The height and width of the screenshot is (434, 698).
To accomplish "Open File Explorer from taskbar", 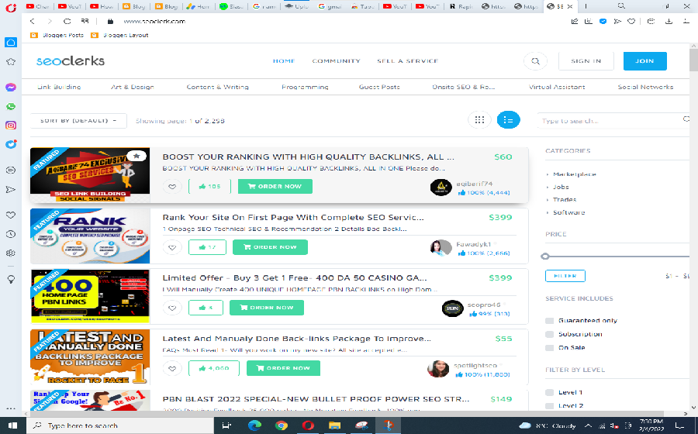I will pos(334,425).
